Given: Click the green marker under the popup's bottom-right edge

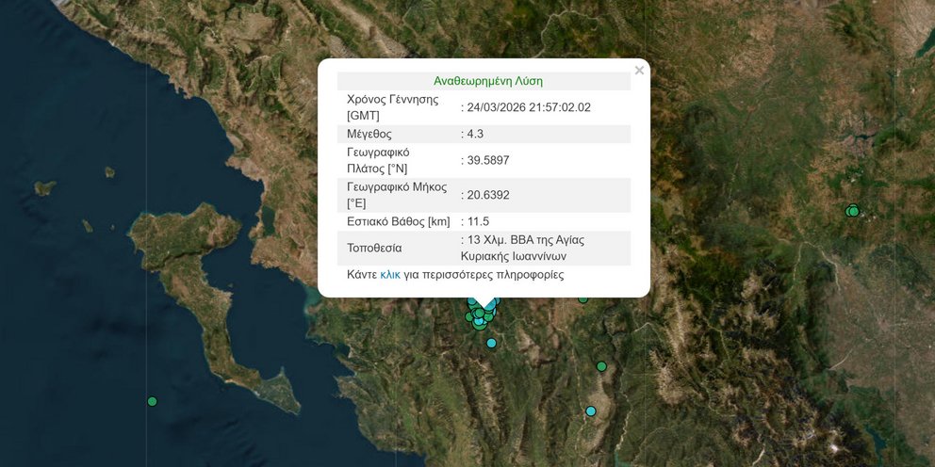Looking at the screenshot, I should [x=583, y=299].
